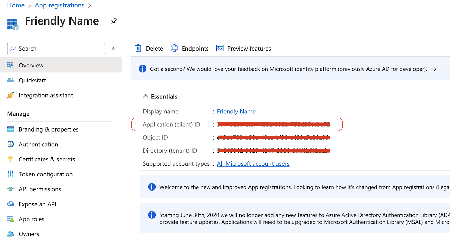The height and width of the screenshot is (238, 450).
Task: Select Token configuration in the Manage menu
Action: click(x=46, y=174)
